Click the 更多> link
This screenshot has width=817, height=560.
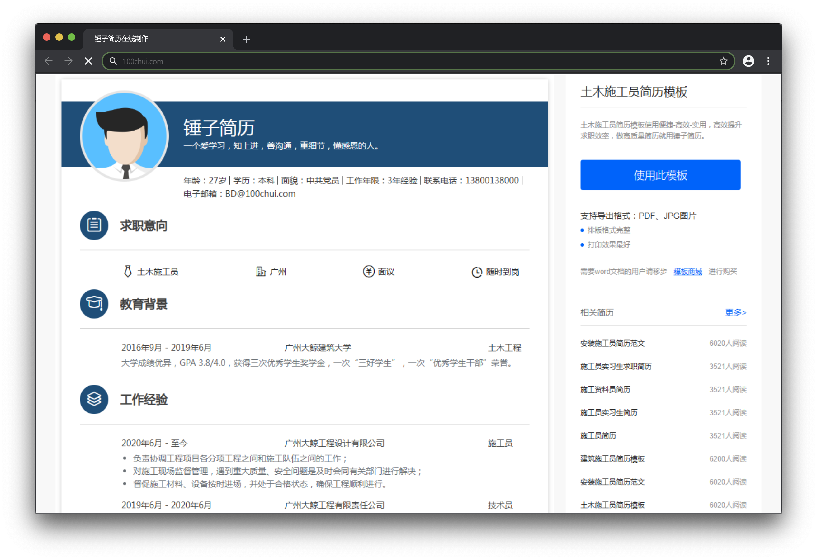[735, 312]
